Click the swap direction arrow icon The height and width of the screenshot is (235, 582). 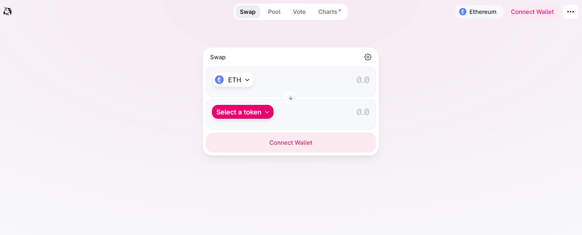point(291,98)
